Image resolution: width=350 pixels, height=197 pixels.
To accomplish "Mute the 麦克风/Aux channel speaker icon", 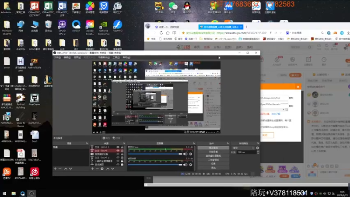I will click(x=185, y=154).
